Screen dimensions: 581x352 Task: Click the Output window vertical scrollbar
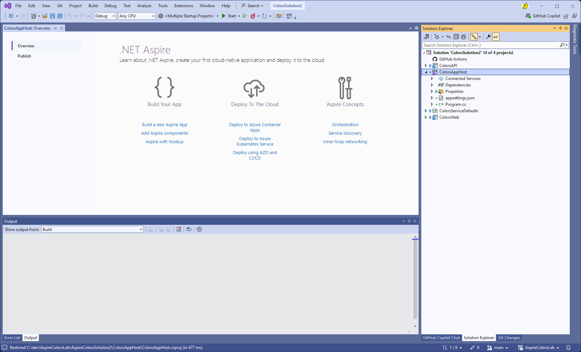pyautogui.click(x=415, y=279)
